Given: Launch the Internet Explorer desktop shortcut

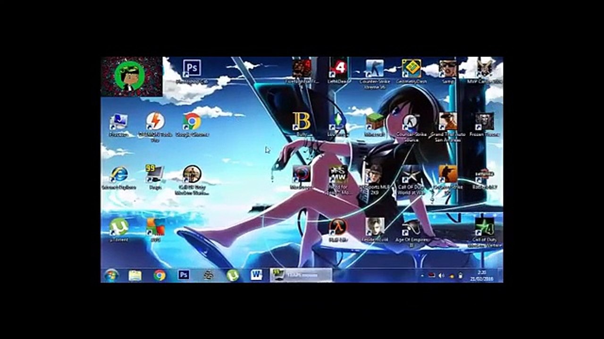Looking at the screenshot, I should (x=118, y=178).
